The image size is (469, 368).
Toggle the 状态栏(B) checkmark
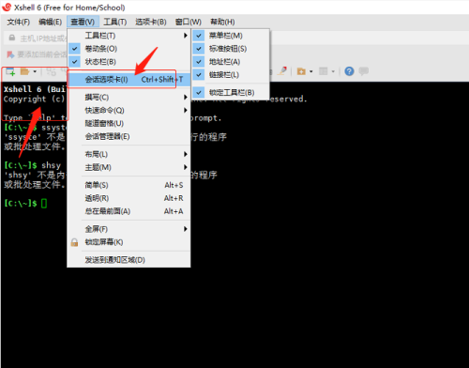75,62
